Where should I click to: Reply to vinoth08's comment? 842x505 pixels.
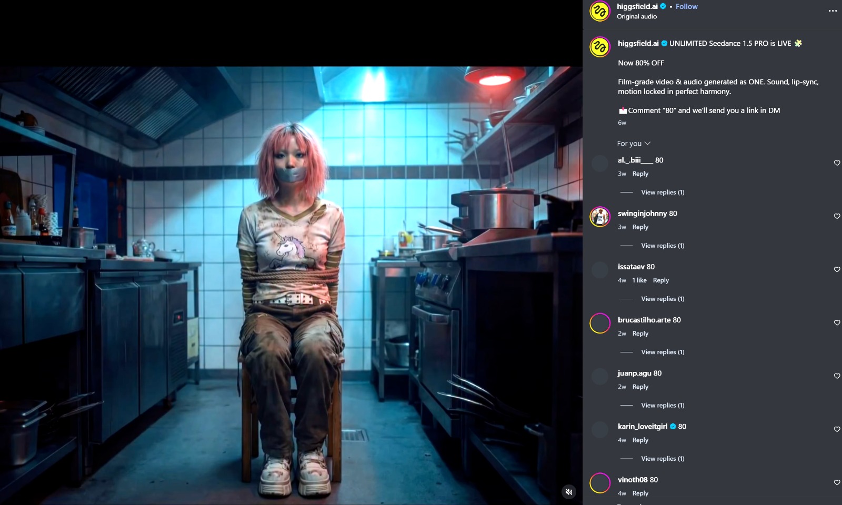click(x=640, y=493)
